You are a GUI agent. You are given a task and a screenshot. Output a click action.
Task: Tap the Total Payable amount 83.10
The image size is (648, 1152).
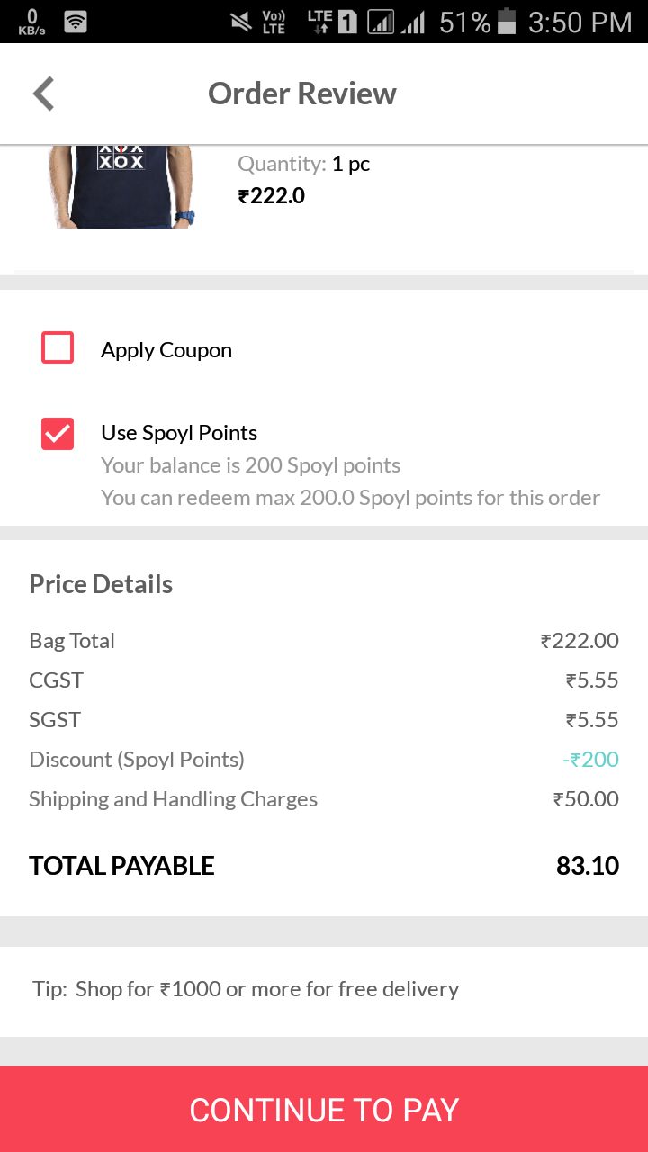(x=588, y=866)
